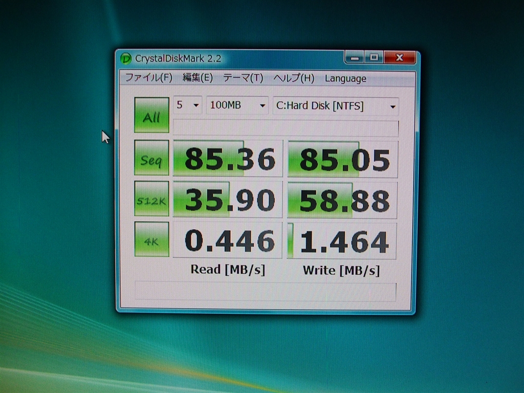
Task: Start the 512K random test
Action: coord(151,199)
